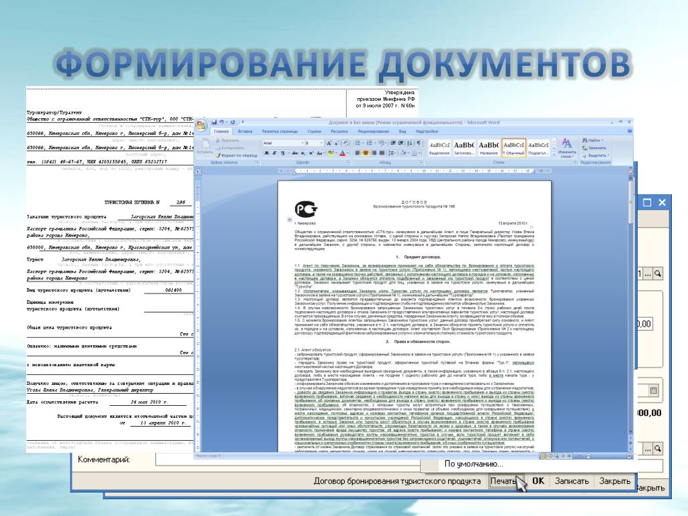The image size is (688, 516).
Task: Open the Ссылки ribbon tab
Action: click(x=314, y=131)
